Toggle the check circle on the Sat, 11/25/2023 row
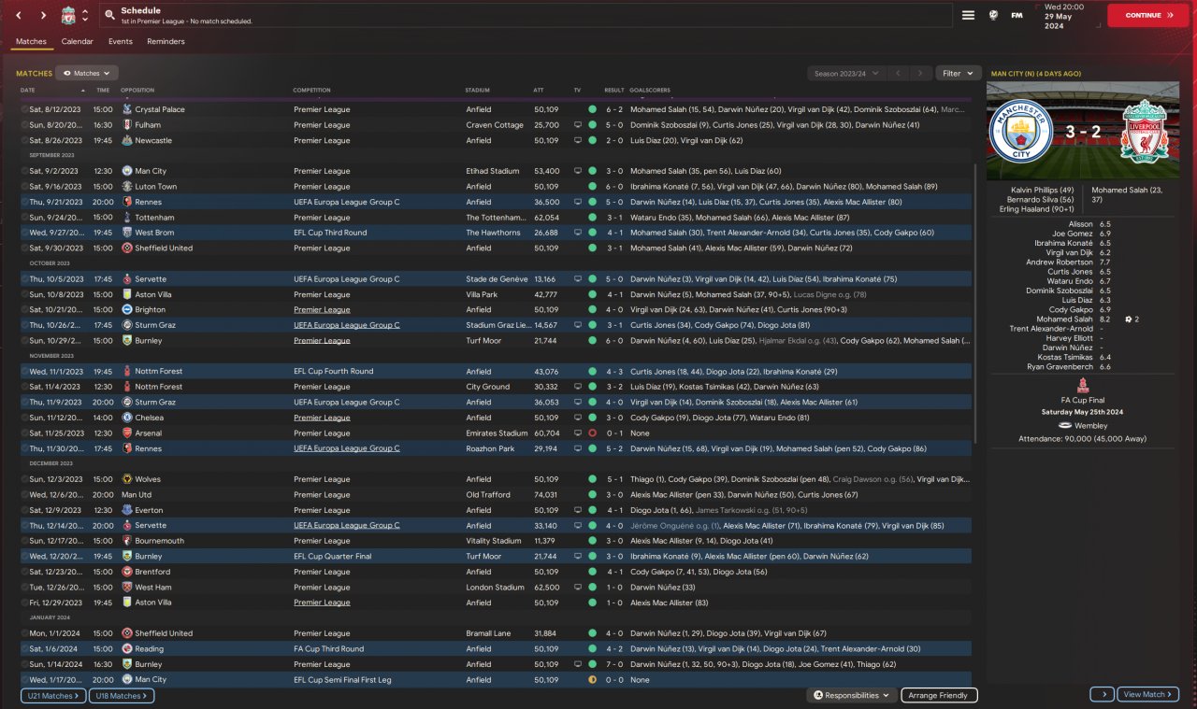The image size is (1197, 709). 25,433
